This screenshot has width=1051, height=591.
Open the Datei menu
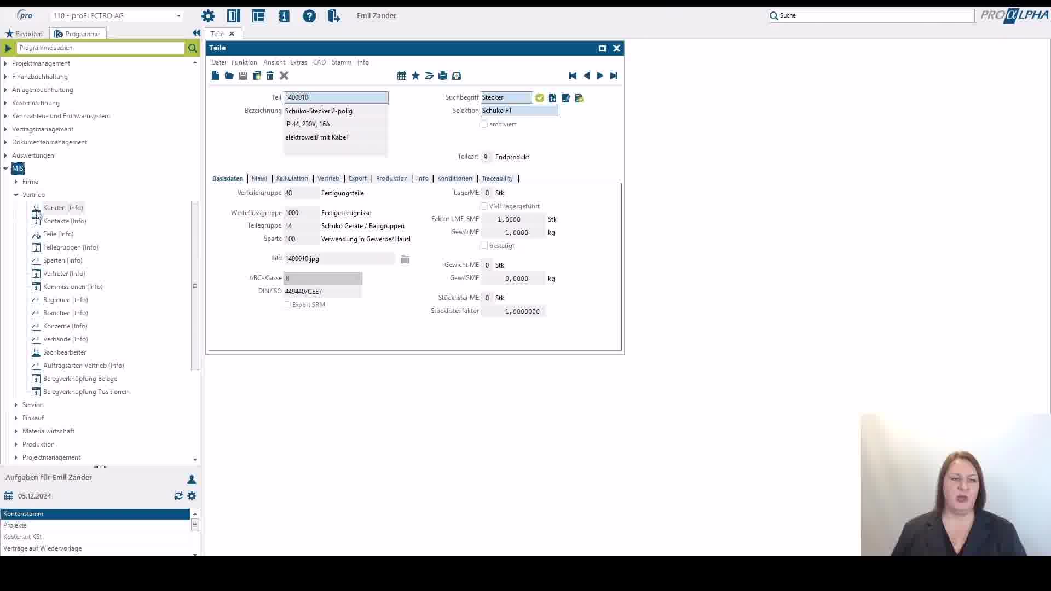[218, 62]
